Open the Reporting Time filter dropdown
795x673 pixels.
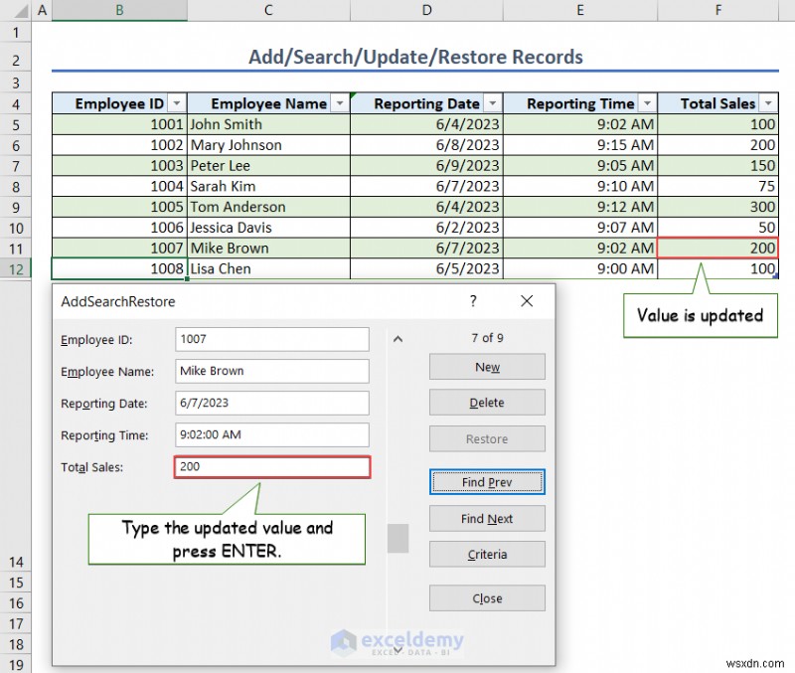(647, 103)
